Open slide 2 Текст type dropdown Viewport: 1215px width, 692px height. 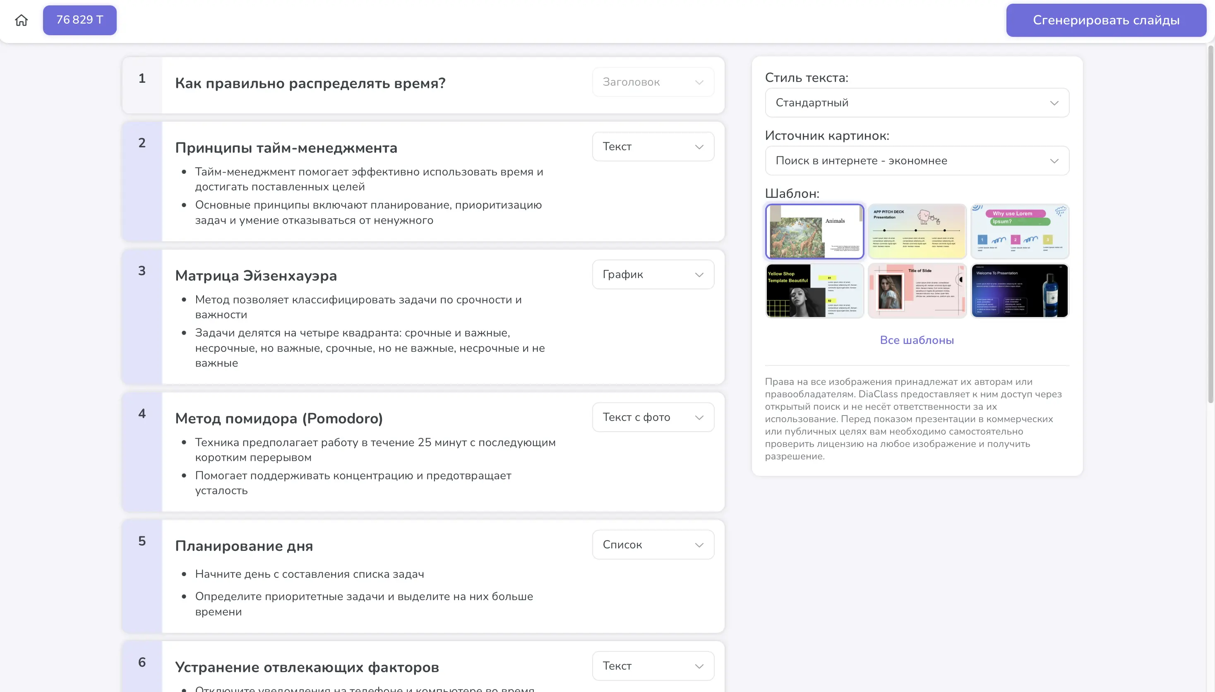[x=653, y=147]
